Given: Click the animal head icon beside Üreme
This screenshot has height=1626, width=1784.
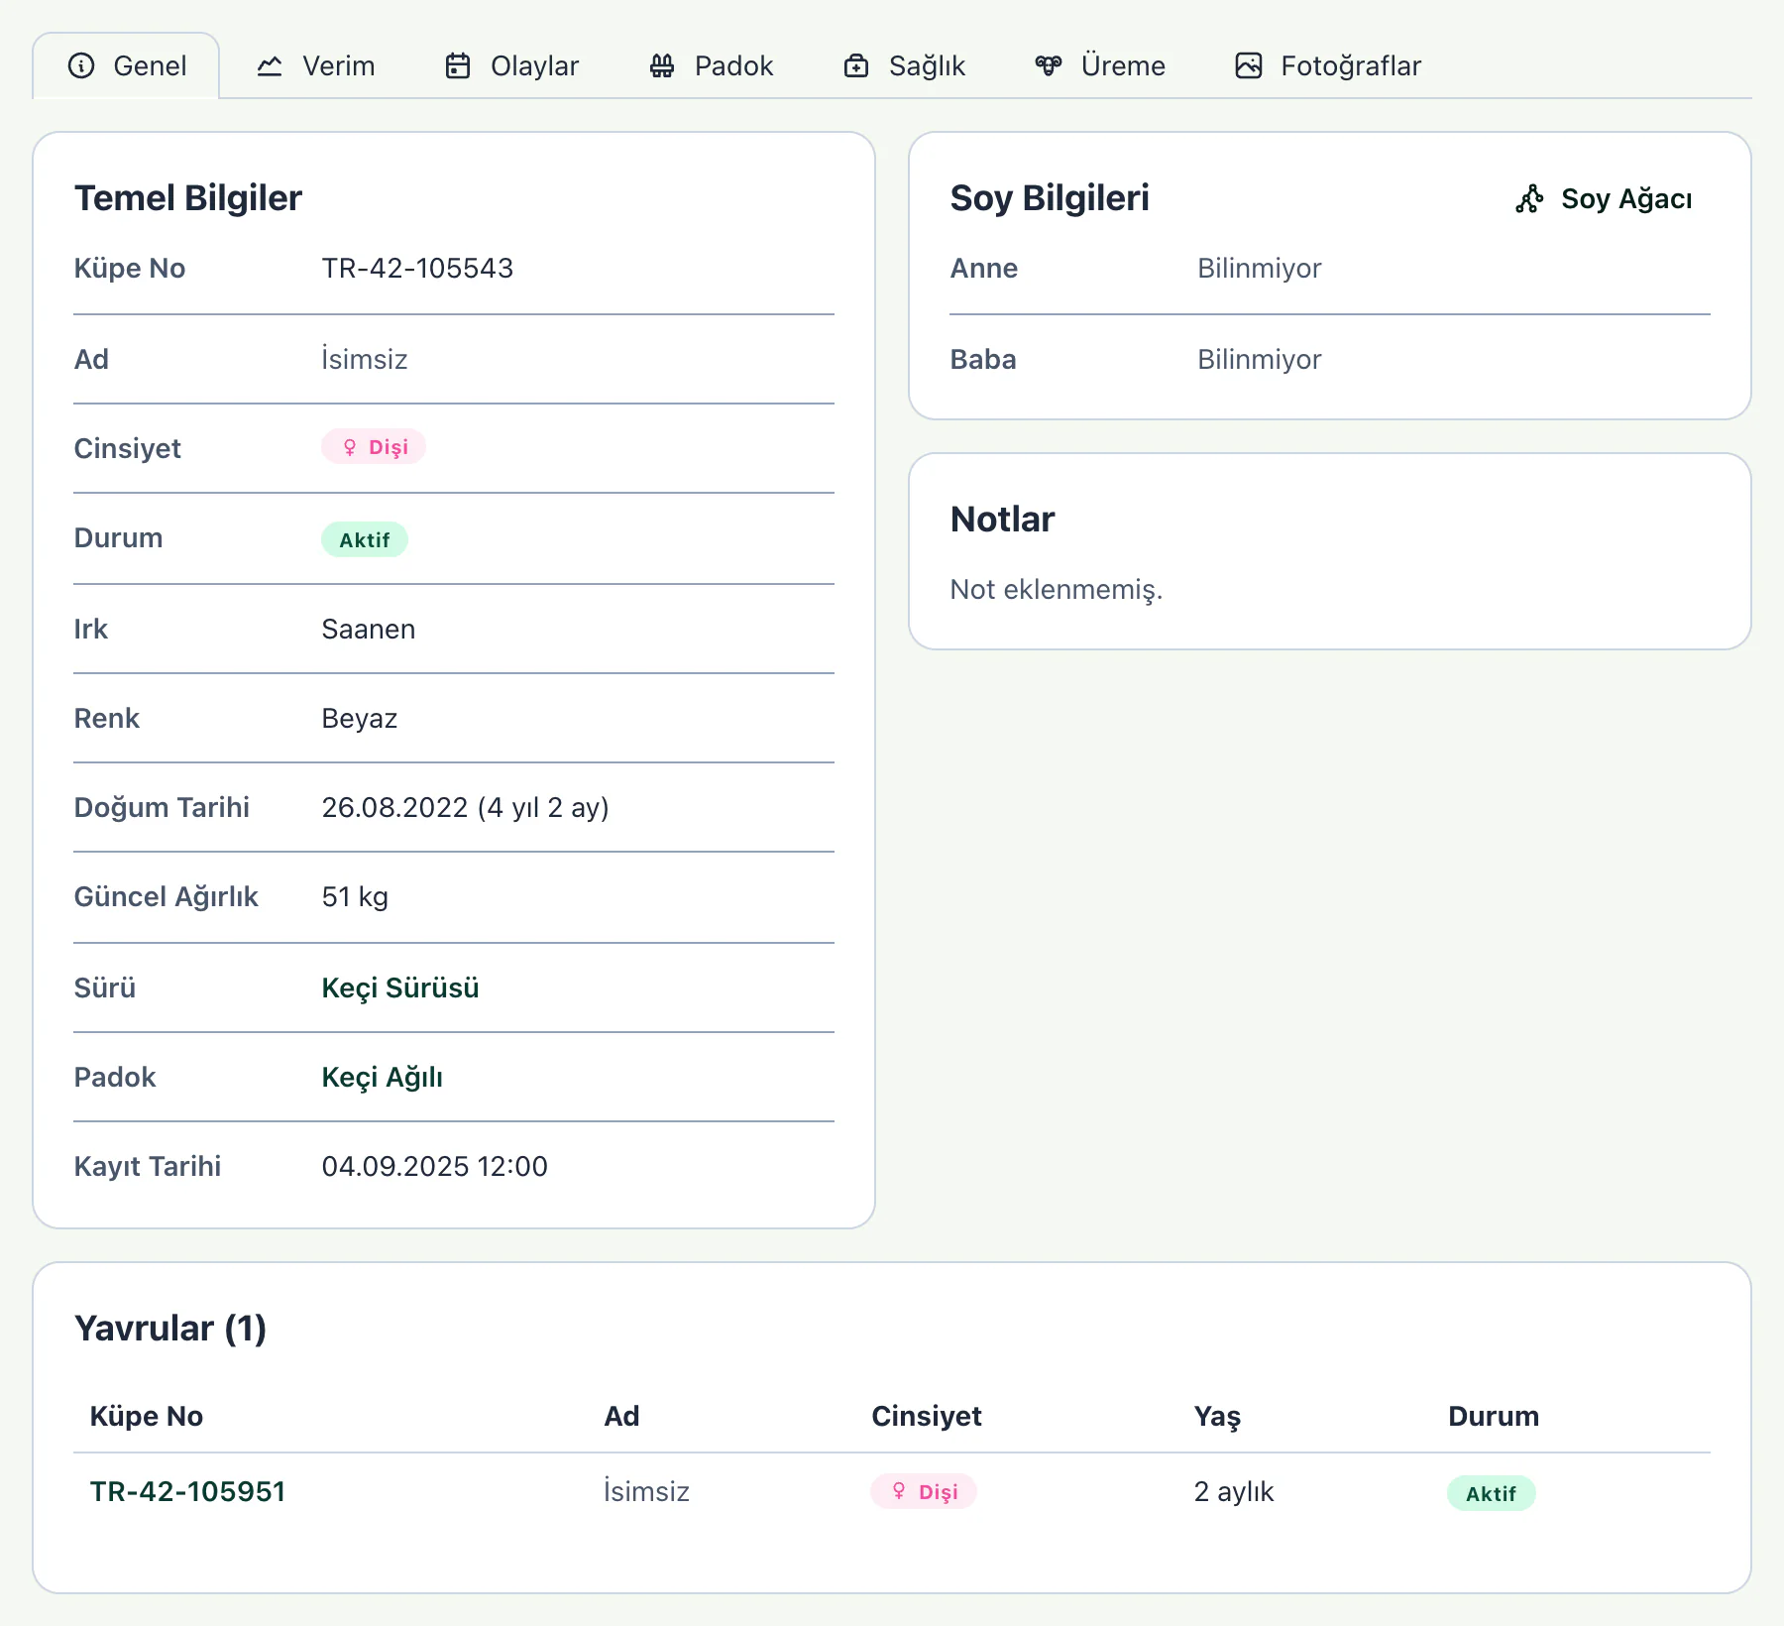Looking at the screenshot, I should pos(1049,65).
